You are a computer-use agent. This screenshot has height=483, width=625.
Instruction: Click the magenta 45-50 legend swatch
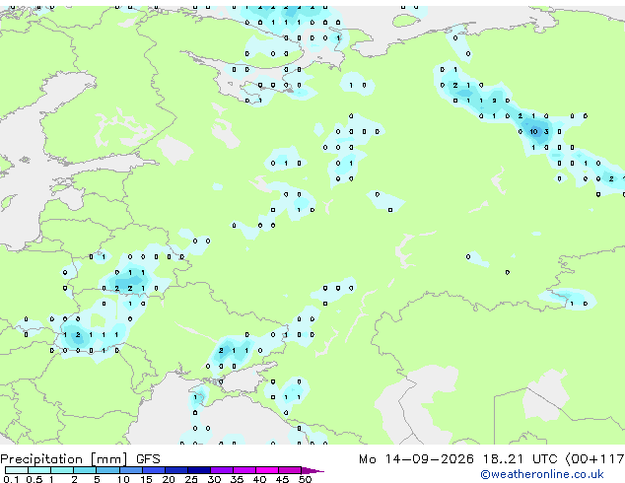click(x=290, y=470)
